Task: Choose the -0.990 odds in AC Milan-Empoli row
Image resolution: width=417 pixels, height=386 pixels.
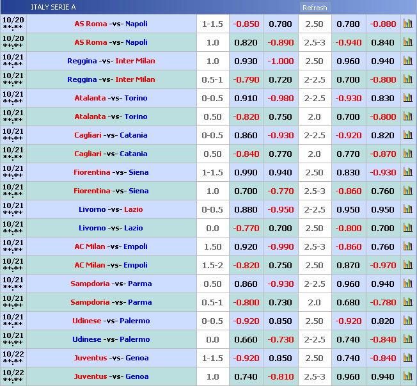Action: 280,247
